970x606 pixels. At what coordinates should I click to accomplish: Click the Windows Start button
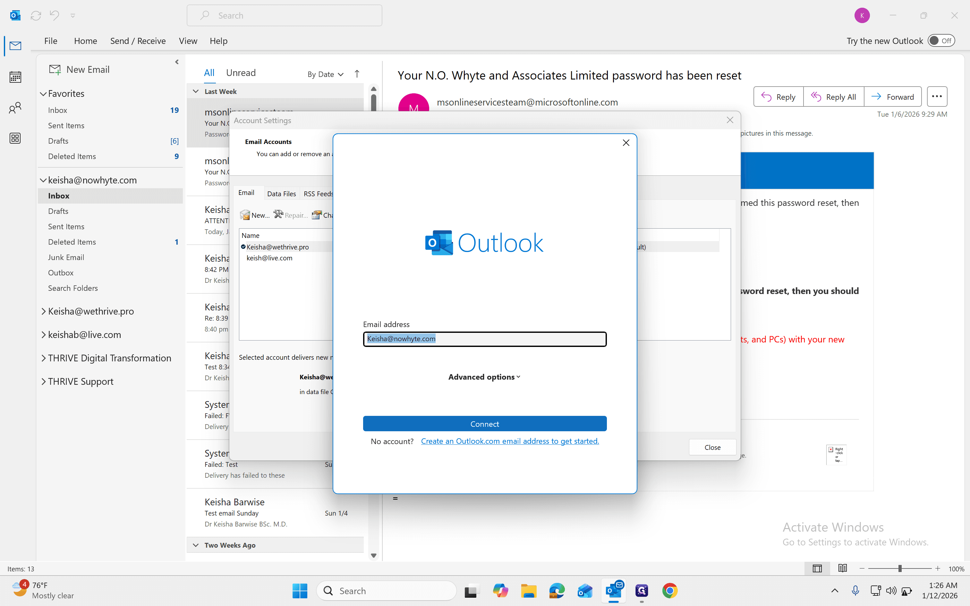tap(300, 591)
